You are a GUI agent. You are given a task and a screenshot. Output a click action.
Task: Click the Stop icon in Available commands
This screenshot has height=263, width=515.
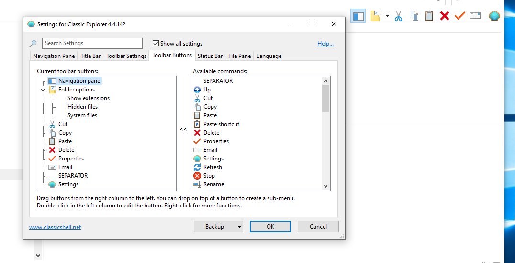(197, 176)
